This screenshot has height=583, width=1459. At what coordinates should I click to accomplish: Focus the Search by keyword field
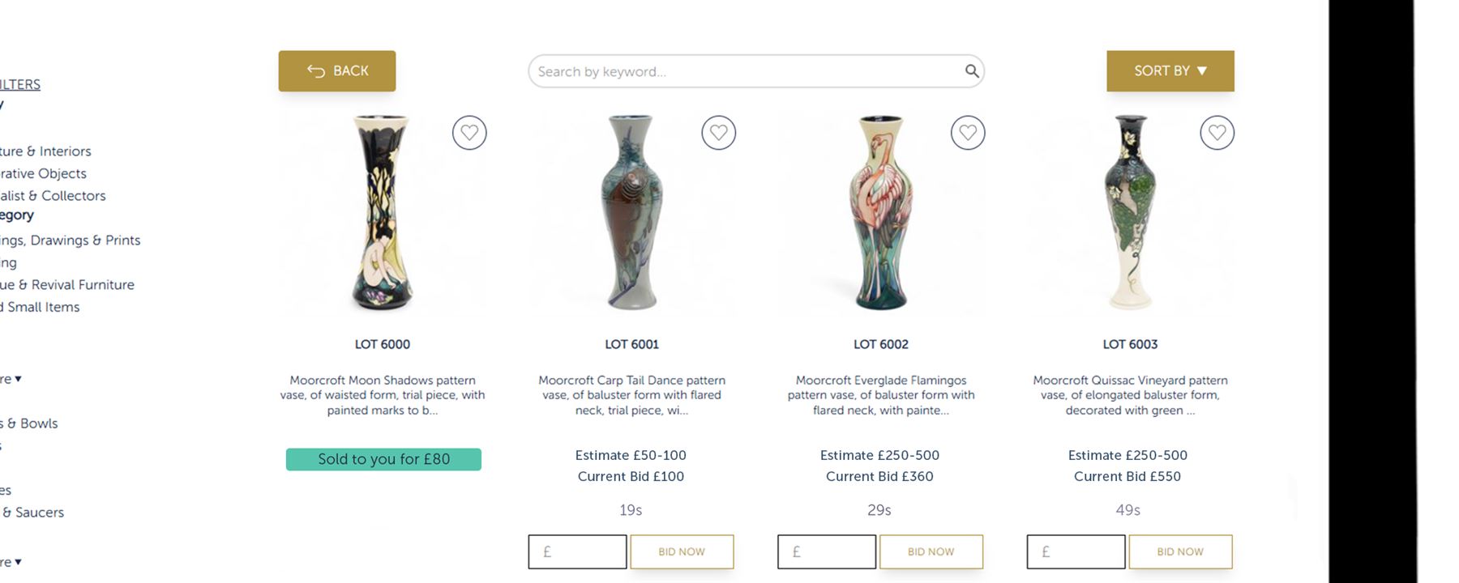[x=746, y=71]
